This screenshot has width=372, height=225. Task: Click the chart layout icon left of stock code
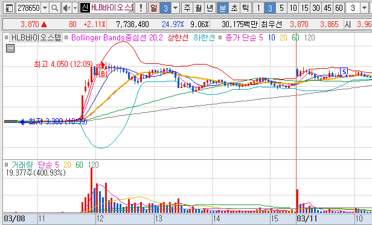[9, 8]
